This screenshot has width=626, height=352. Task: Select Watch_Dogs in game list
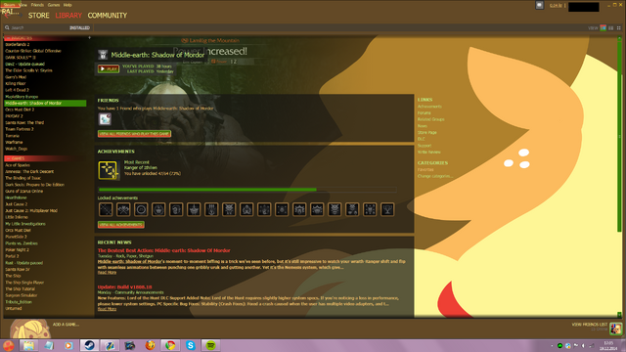(x=16, y=149)
